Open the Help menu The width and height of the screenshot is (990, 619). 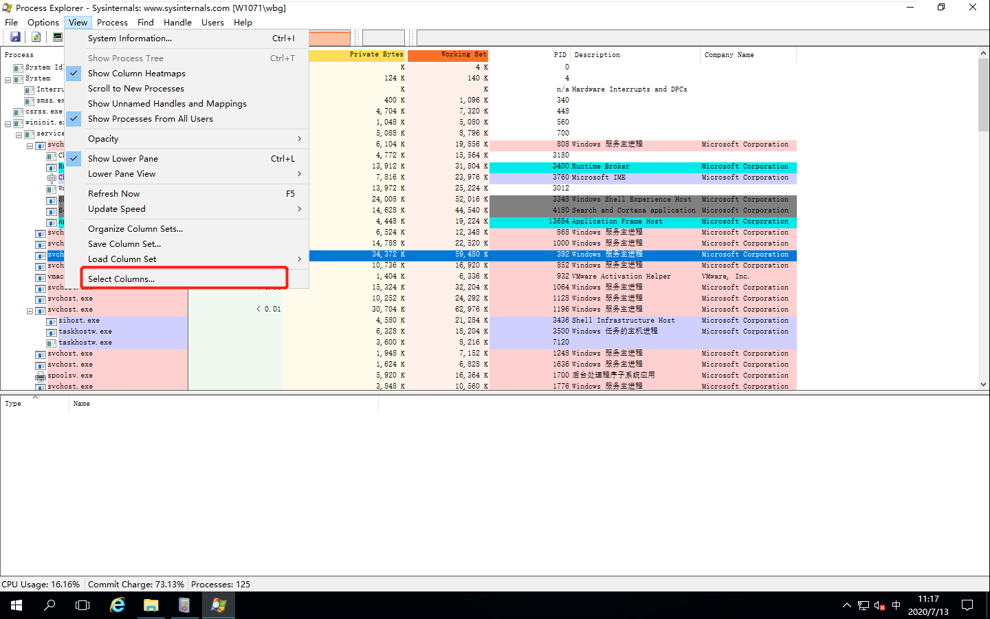pyautogui.click(x=243, y=23)
